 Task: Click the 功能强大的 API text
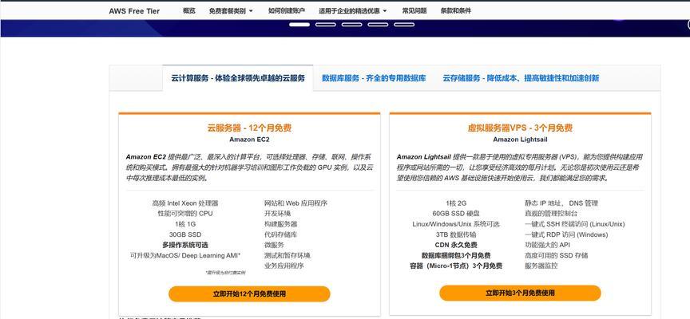[547, 245]
